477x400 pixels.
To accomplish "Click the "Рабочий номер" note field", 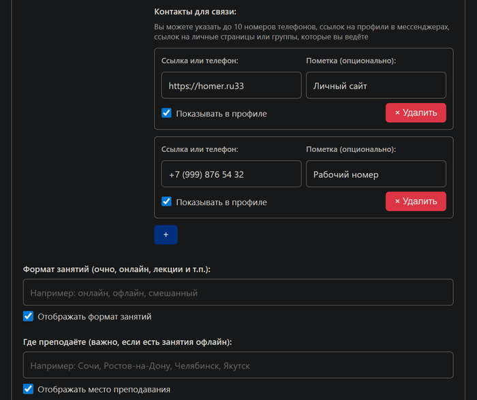I will coord(375,174).
